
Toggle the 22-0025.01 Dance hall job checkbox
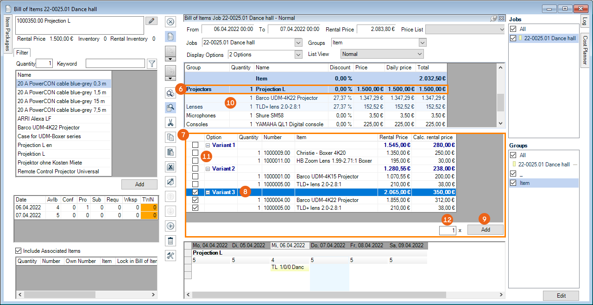coord(513,38)
